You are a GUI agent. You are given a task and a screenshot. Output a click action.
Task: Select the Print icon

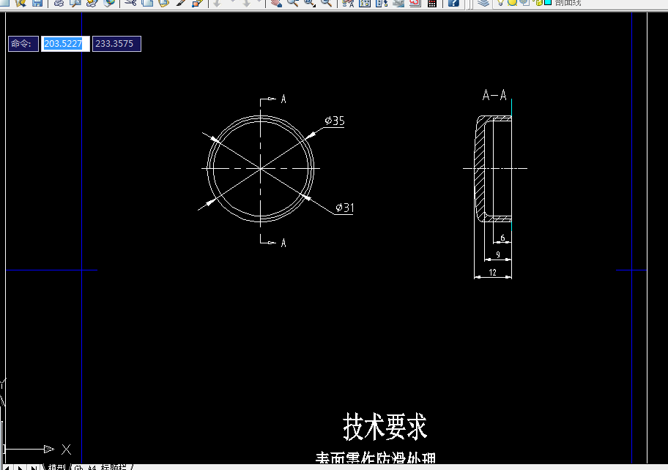coord(59,4)
